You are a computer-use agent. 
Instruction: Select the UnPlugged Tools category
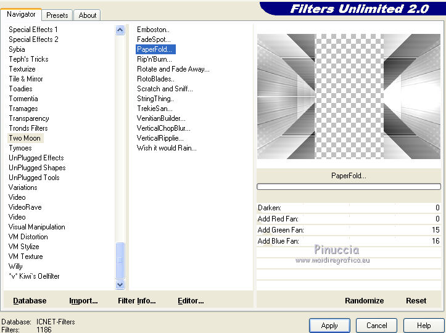34,178
